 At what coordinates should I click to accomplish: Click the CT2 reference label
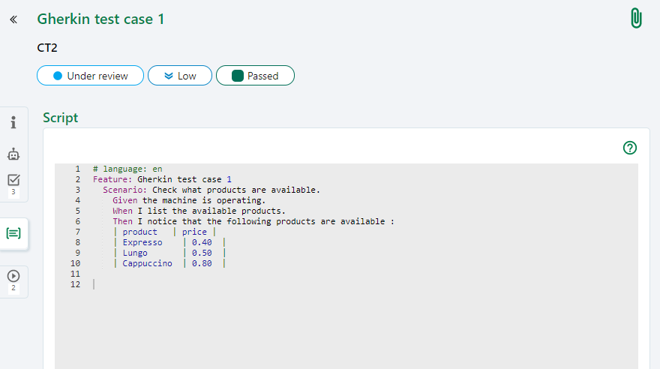pyautogui.click(x=47, y=48)
